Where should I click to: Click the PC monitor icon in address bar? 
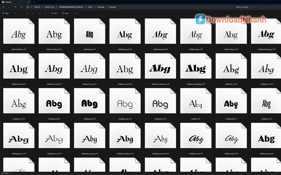[x=28, y=7]
